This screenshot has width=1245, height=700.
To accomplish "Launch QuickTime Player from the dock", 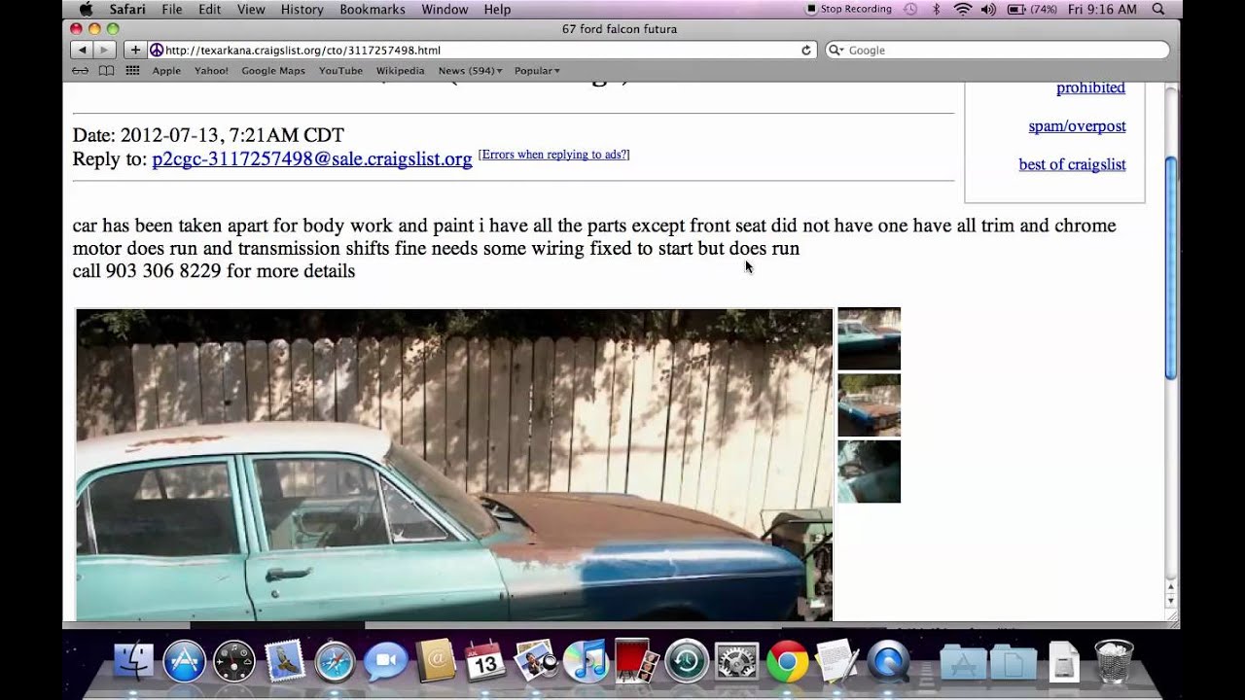I will click(887, 662).
